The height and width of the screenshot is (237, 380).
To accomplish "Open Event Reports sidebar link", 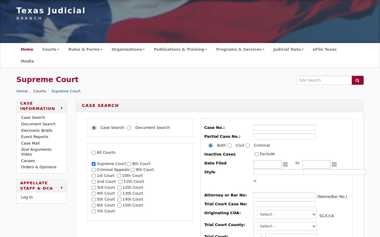I will pyautogui.click(x=34, y=137).
